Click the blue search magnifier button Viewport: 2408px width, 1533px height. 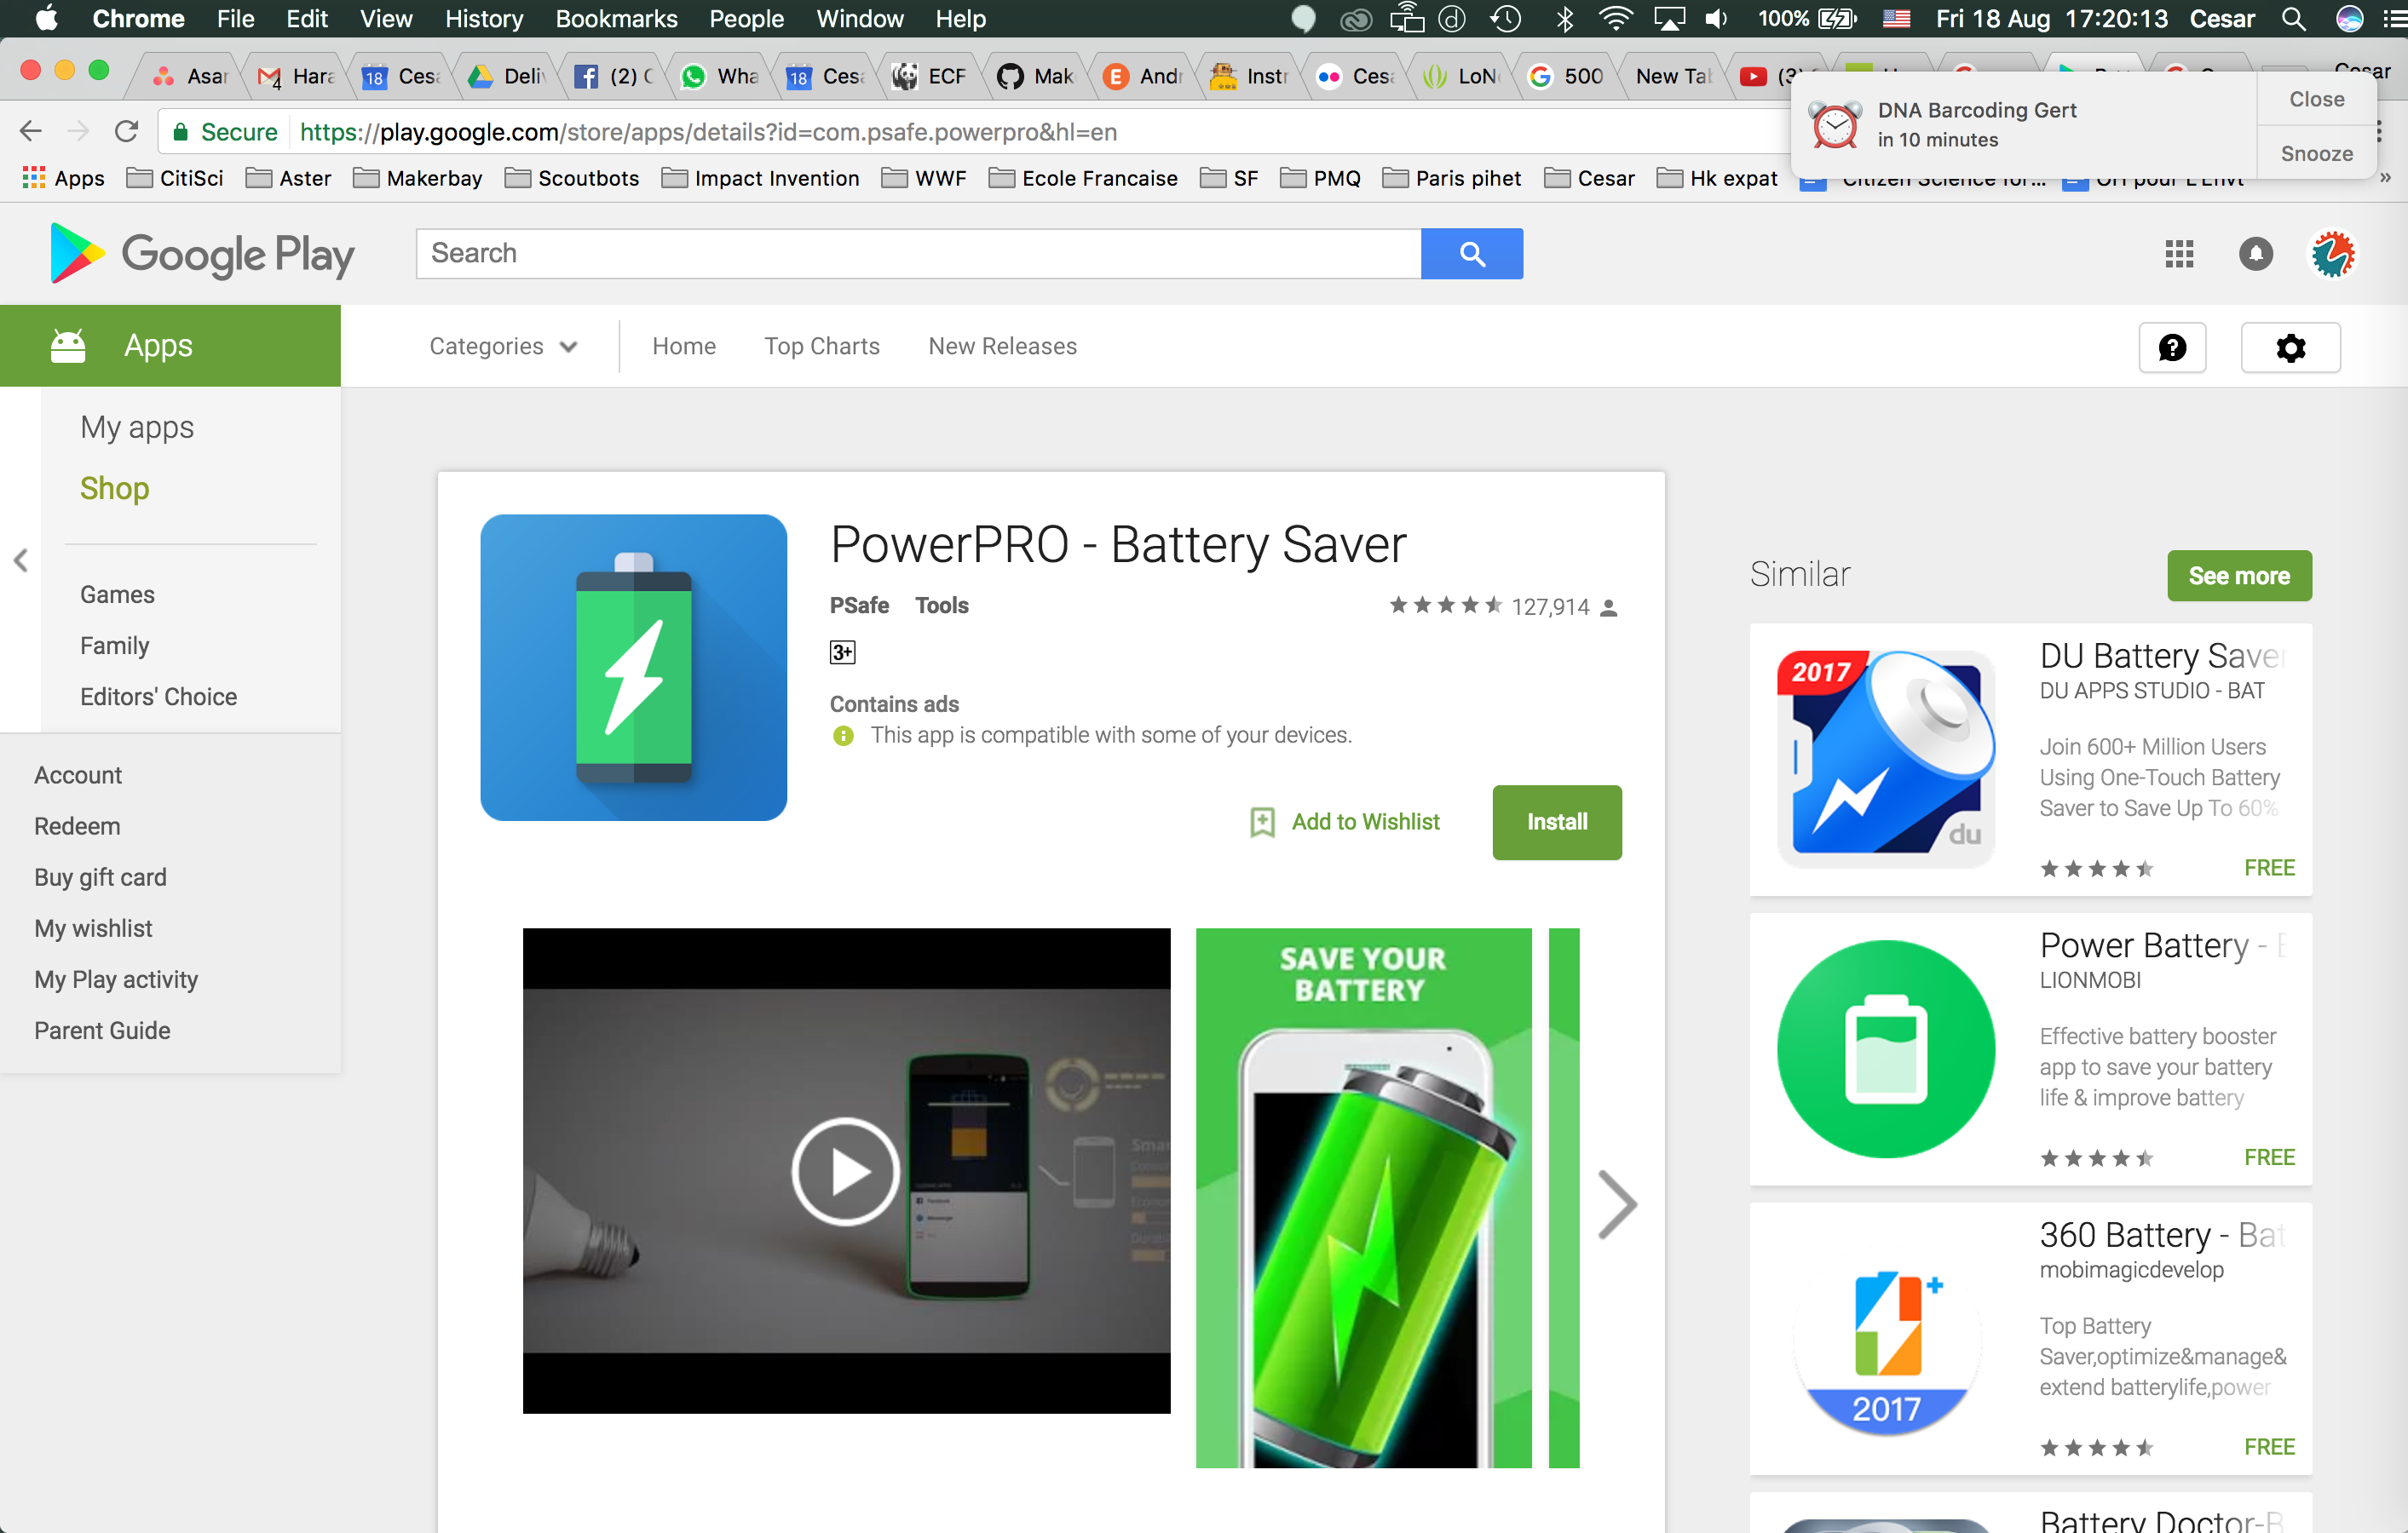pos(1471,254)
